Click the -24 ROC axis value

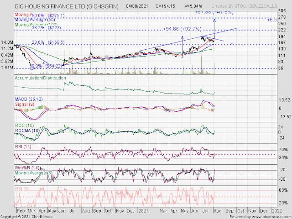[282, 138]
